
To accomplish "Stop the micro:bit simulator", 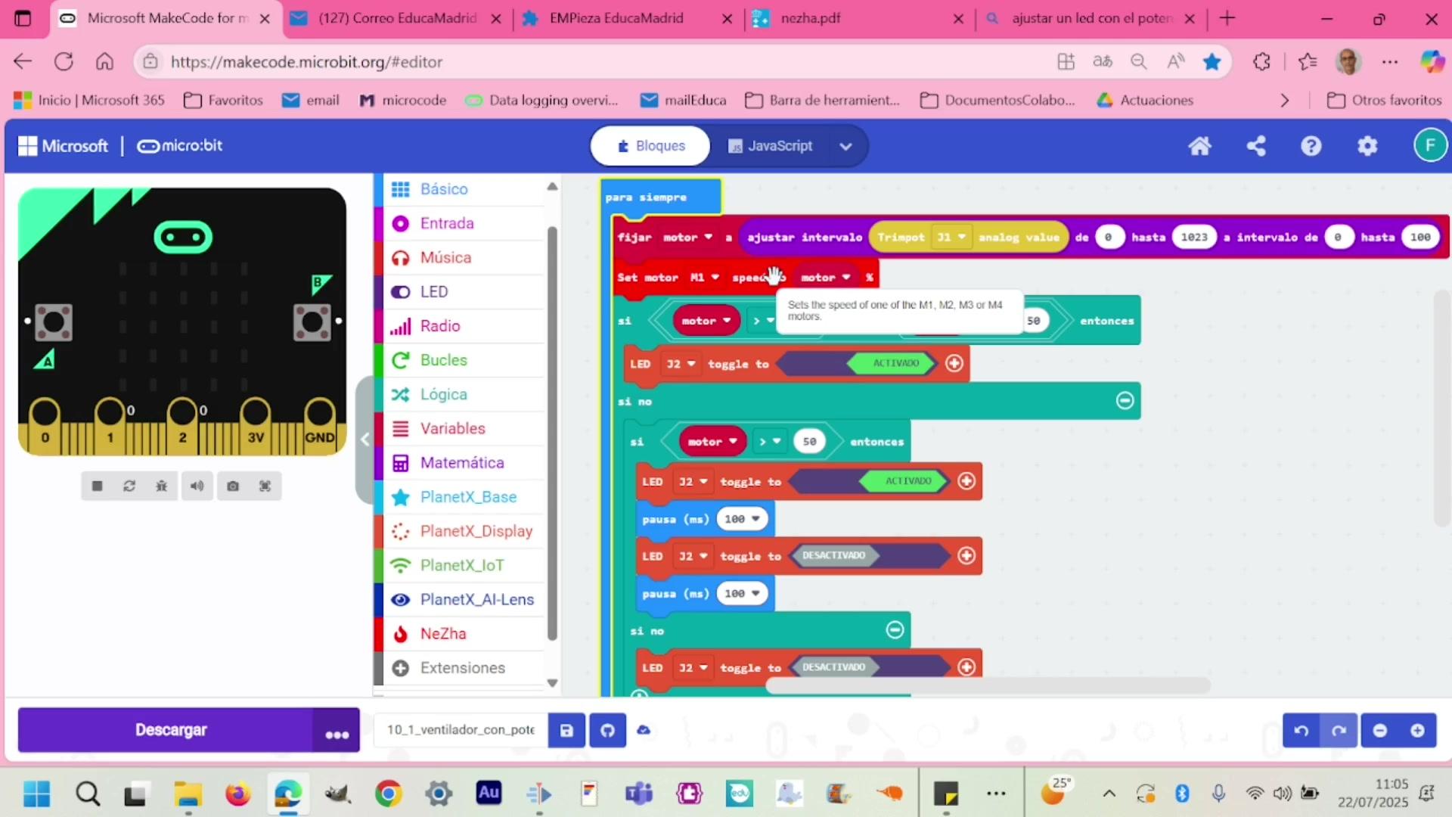I will tap(97, 486).
